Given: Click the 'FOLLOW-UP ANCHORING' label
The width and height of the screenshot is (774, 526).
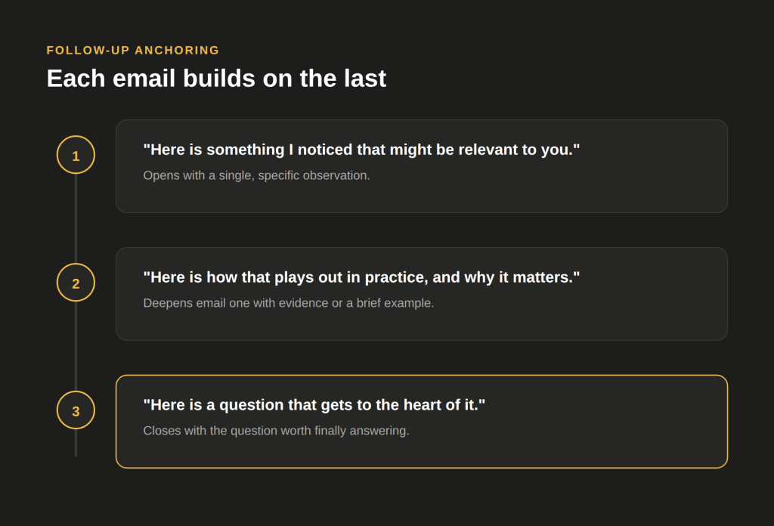Looking at the screenshot, I should (133, 51).
